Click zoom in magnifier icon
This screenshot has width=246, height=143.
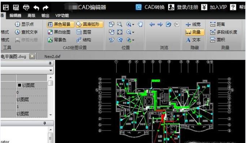tap(129, 24)
